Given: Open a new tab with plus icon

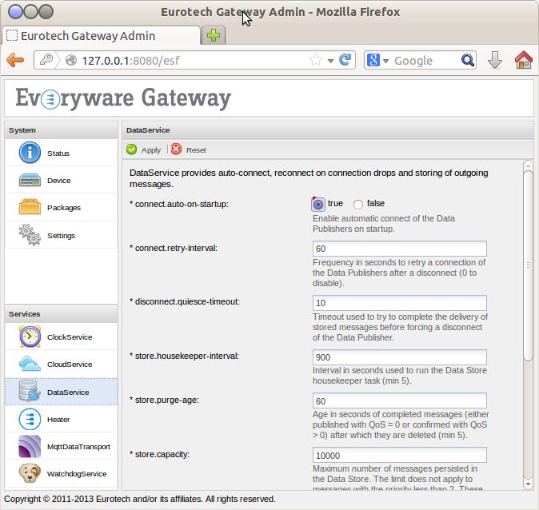Looking at the screenshot, I should 214,35.
